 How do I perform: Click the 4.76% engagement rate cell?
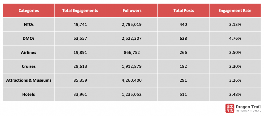[235, 39]
